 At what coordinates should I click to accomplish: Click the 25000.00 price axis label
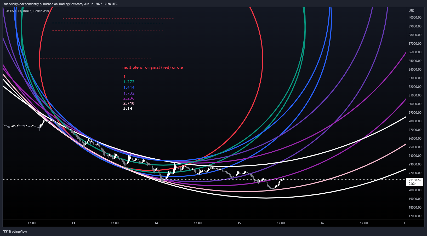(415, 147)
